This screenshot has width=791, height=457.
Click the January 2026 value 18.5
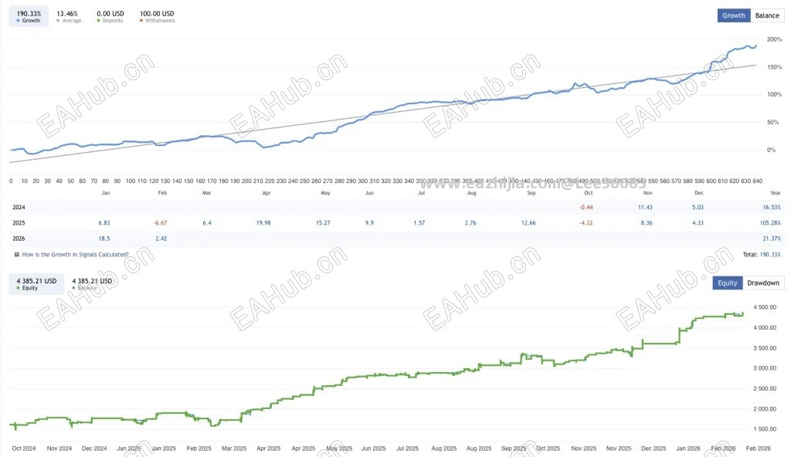(104, 239)
